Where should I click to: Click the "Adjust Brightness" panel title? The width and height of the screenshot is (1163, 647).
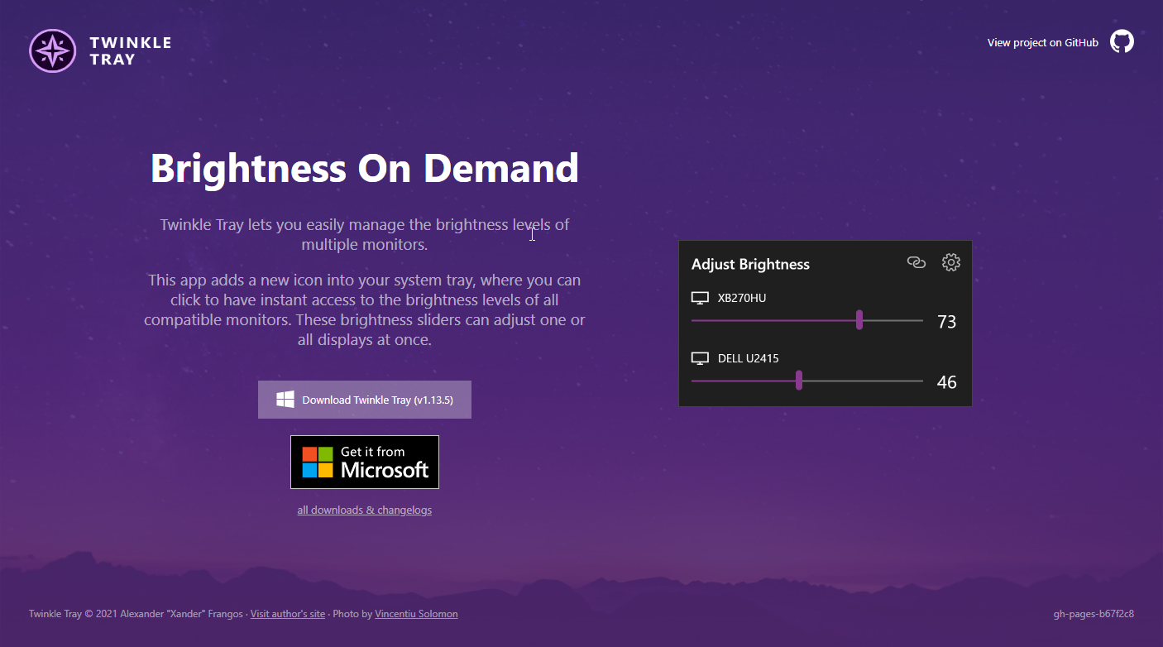point(750,264)
